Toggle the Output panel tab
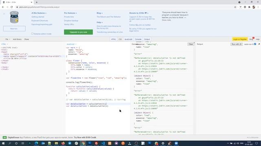 (147, 39)
